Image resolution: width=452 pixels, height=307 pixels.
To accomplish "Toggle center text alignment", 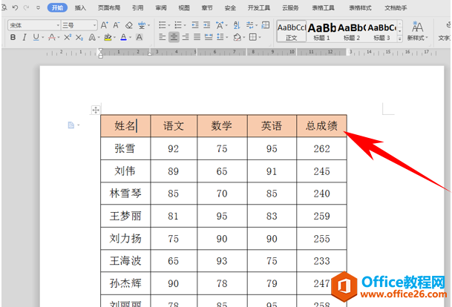I will 173,37.
